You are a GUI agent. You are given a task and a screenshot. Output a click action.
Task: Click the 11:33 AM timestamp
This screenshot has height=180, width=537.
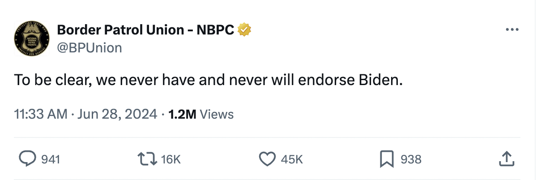tap(41, 114)
